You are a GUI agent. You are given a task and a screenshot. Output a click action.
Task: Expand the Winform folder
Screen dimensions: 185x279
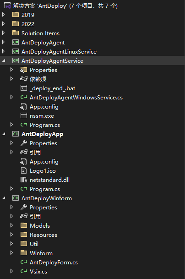click(x=11, y=253)
